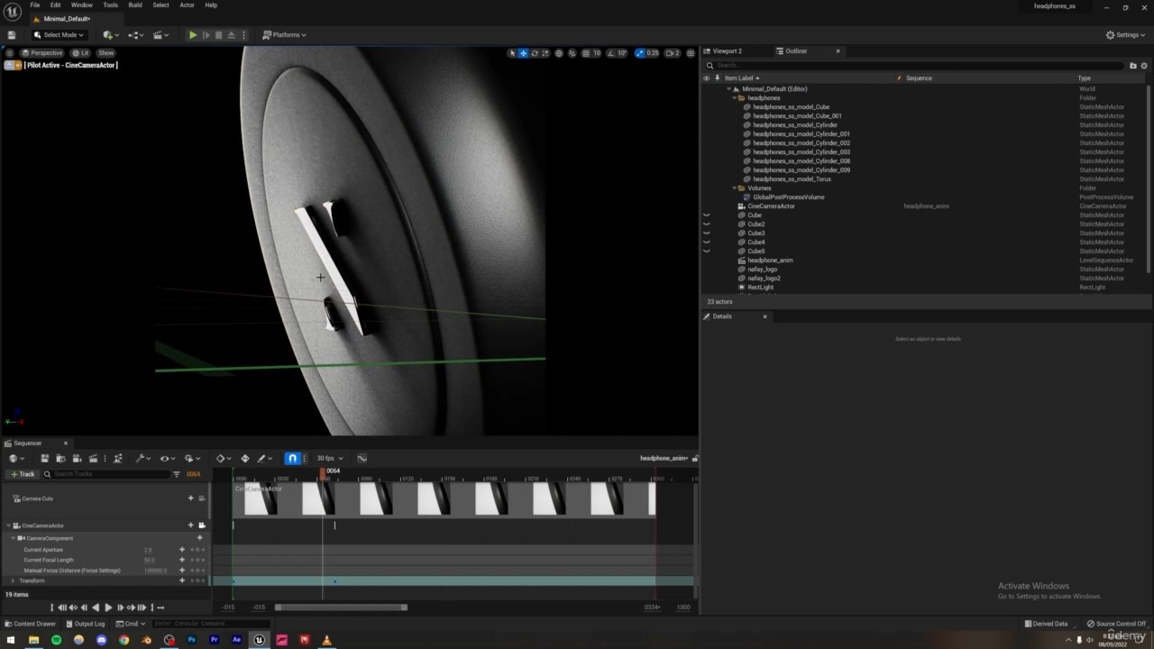Click the Outliner vertical scrollbar
Screen dimensions: 1154x649
[x=1148, y=178]
